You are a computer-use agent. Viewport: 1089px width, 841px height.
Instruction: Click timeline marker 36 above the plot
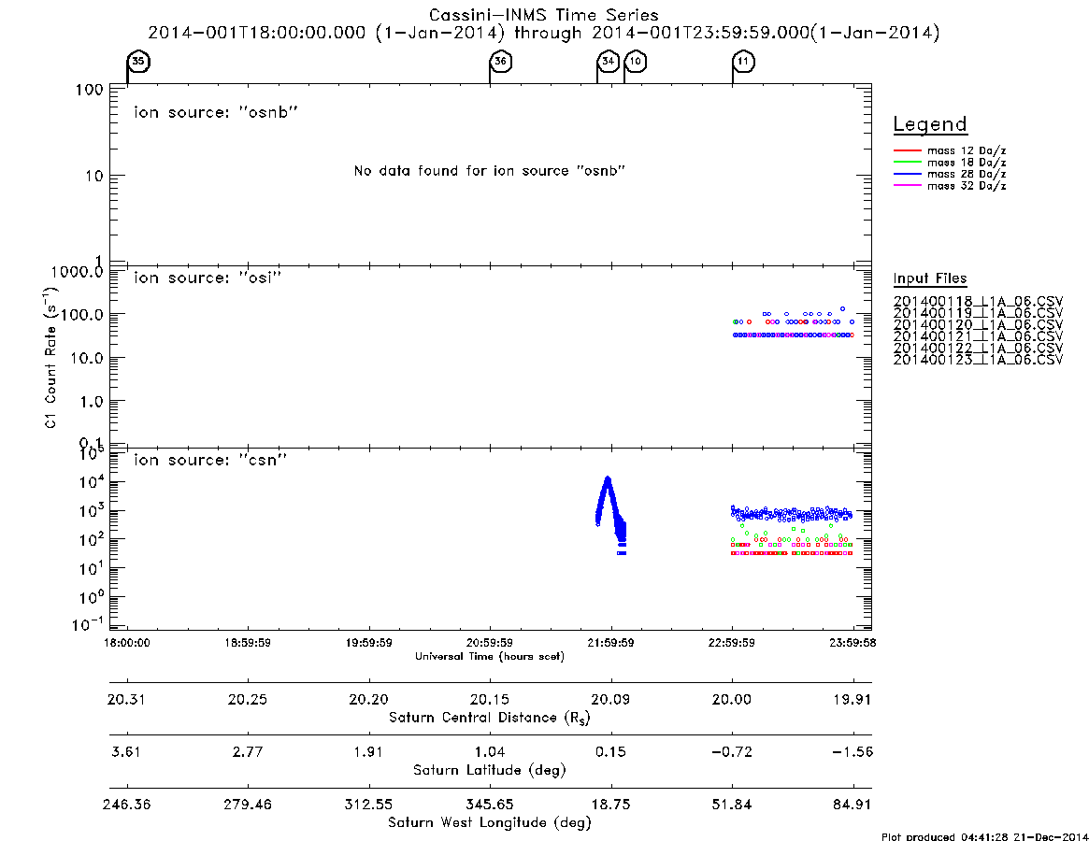pyautogui.click(x=501, y=61)
